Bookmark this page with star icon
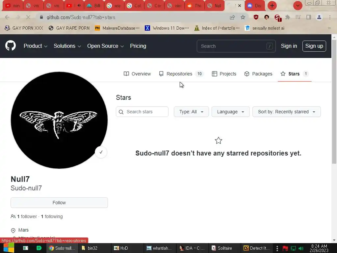 click(243, 17)
